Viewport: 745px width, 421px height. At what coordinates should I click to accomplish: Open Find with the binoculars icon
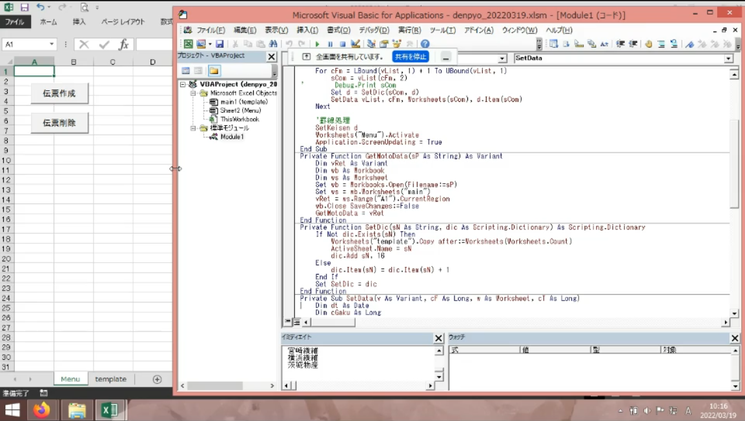272,44
